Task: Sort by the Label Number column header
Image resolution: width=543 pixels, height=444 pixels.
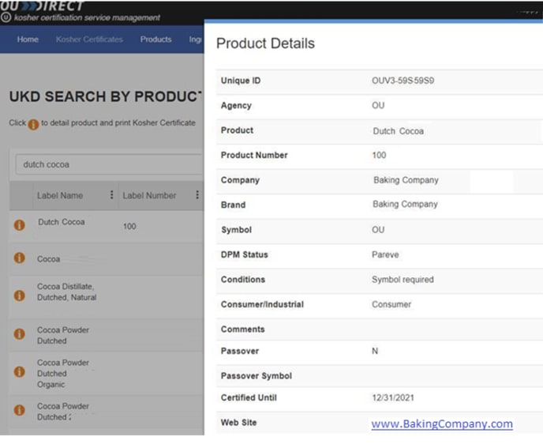Action: coord(149,195)
